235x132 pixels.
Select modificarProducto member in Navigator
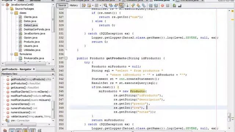[31, 96]
